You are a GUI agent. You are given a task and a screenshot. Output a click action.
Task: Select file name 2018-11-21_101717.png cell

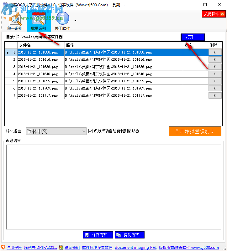41,95
